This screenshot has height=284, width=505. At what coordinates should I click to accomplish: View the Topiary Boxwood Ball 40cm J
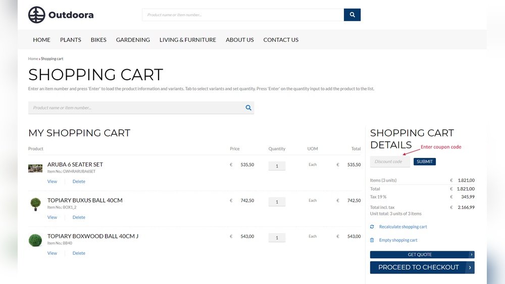(52, 253)
